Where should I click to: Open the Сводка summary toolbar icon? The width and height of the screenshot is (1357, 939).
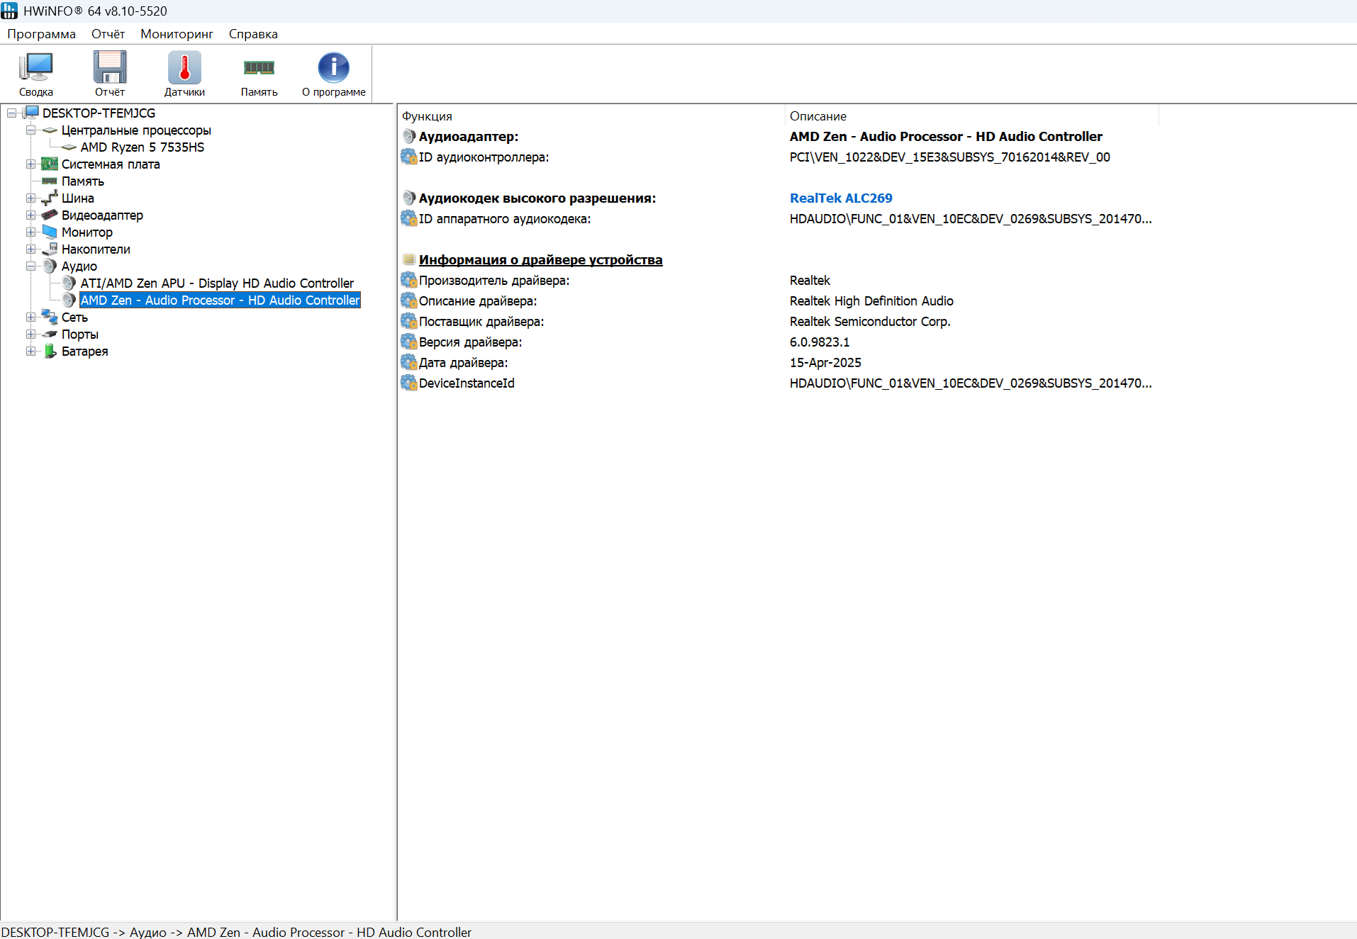coord(36,68)
